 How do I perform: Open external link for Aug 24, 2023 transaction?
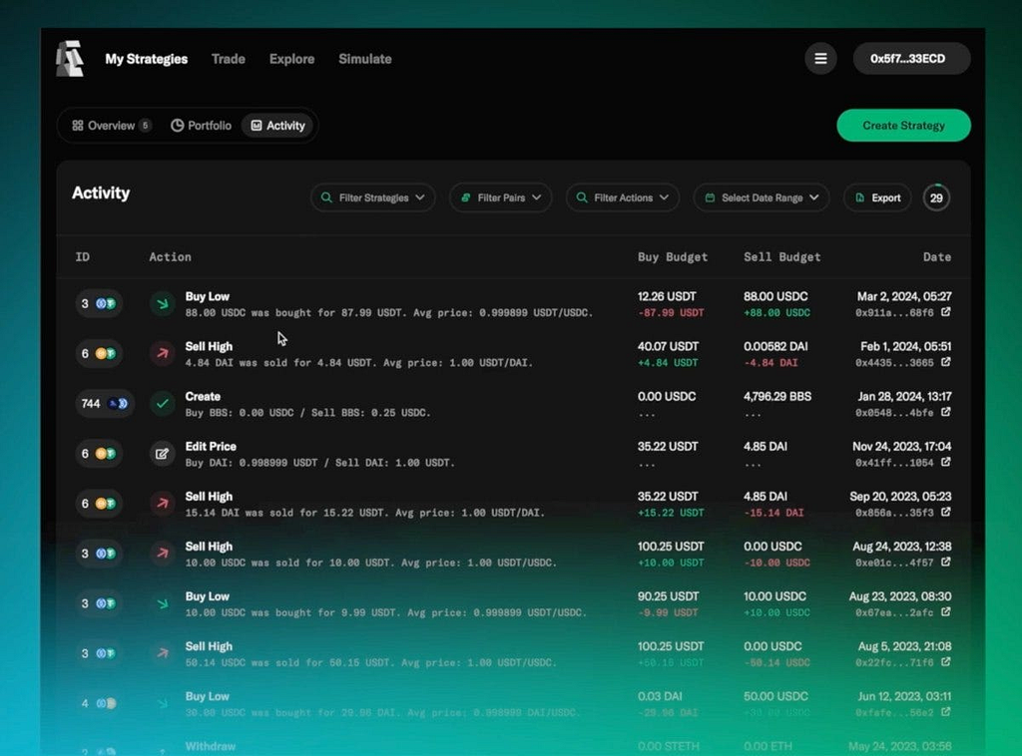946,562
